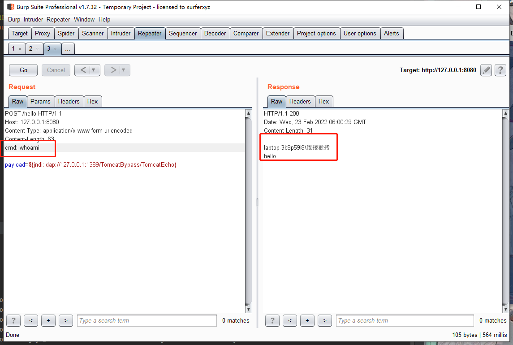Focus the request search term field
The height and width of the screenshot is (345, 513).
147,320
